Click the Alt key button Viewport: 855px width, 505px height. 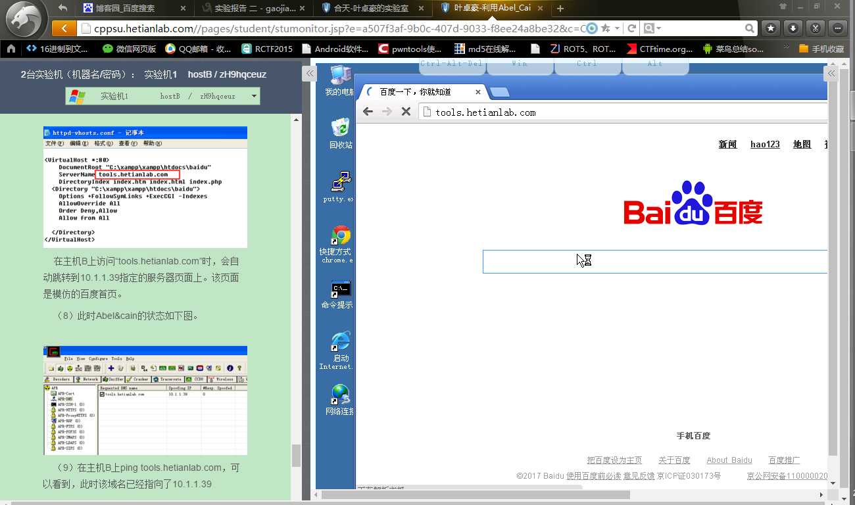[655, 65]
